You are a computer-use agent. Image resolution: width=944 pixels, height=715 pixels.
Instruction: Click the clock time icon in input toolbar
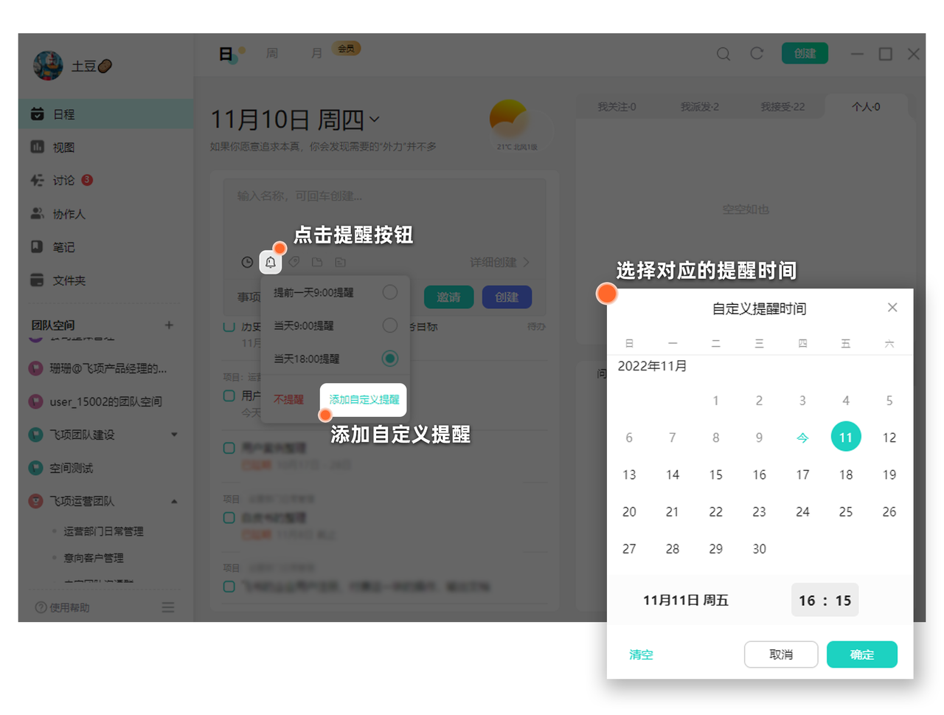click(x=247, y=263)
